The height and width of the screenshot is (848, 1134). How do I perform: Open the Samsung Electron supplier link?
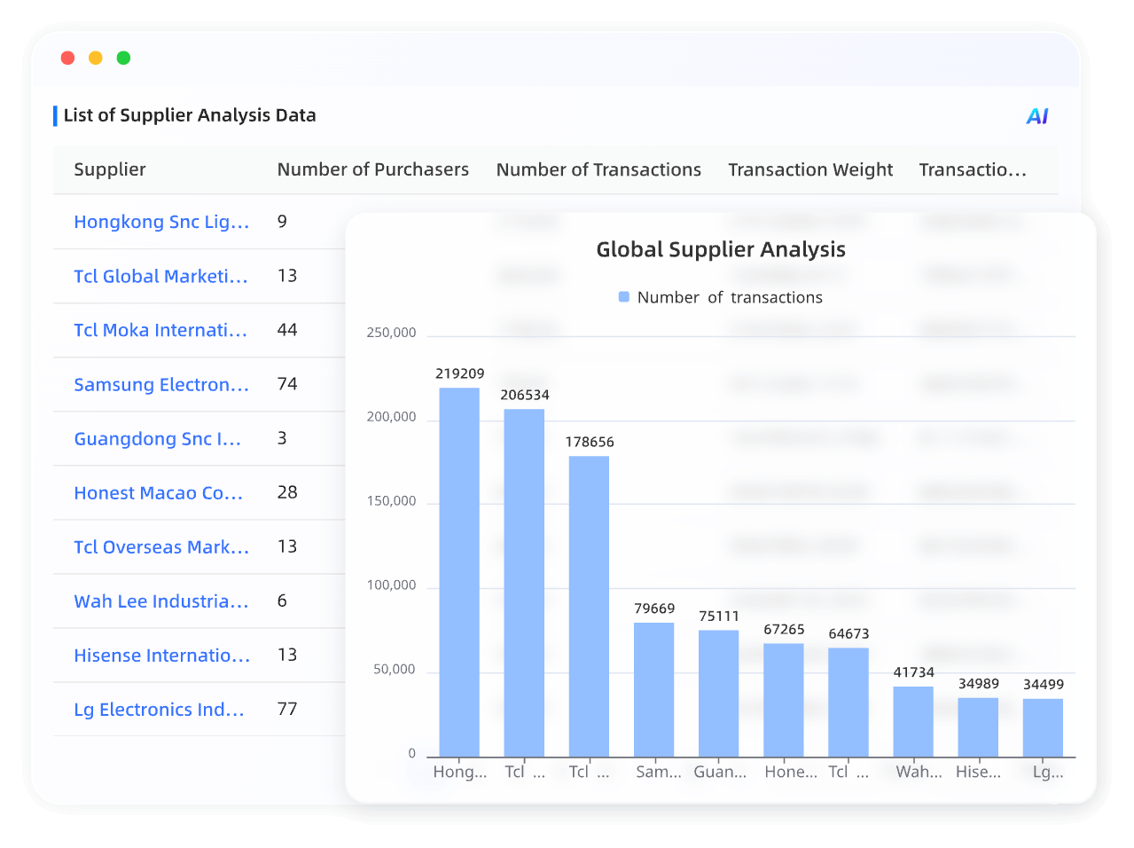coord(161,384)
